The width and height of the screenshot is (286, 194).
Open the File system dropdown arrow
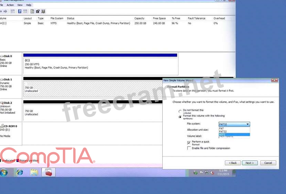click(248, 124)
